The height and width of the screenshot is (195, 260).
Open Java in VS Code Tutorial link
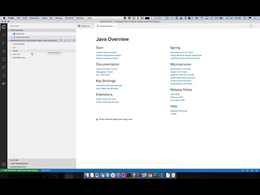pyautogui.click(x=106, y=69)
